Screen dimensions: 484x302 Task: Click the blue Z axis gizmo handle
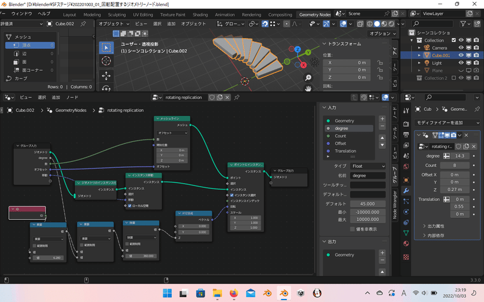(297, 50)
